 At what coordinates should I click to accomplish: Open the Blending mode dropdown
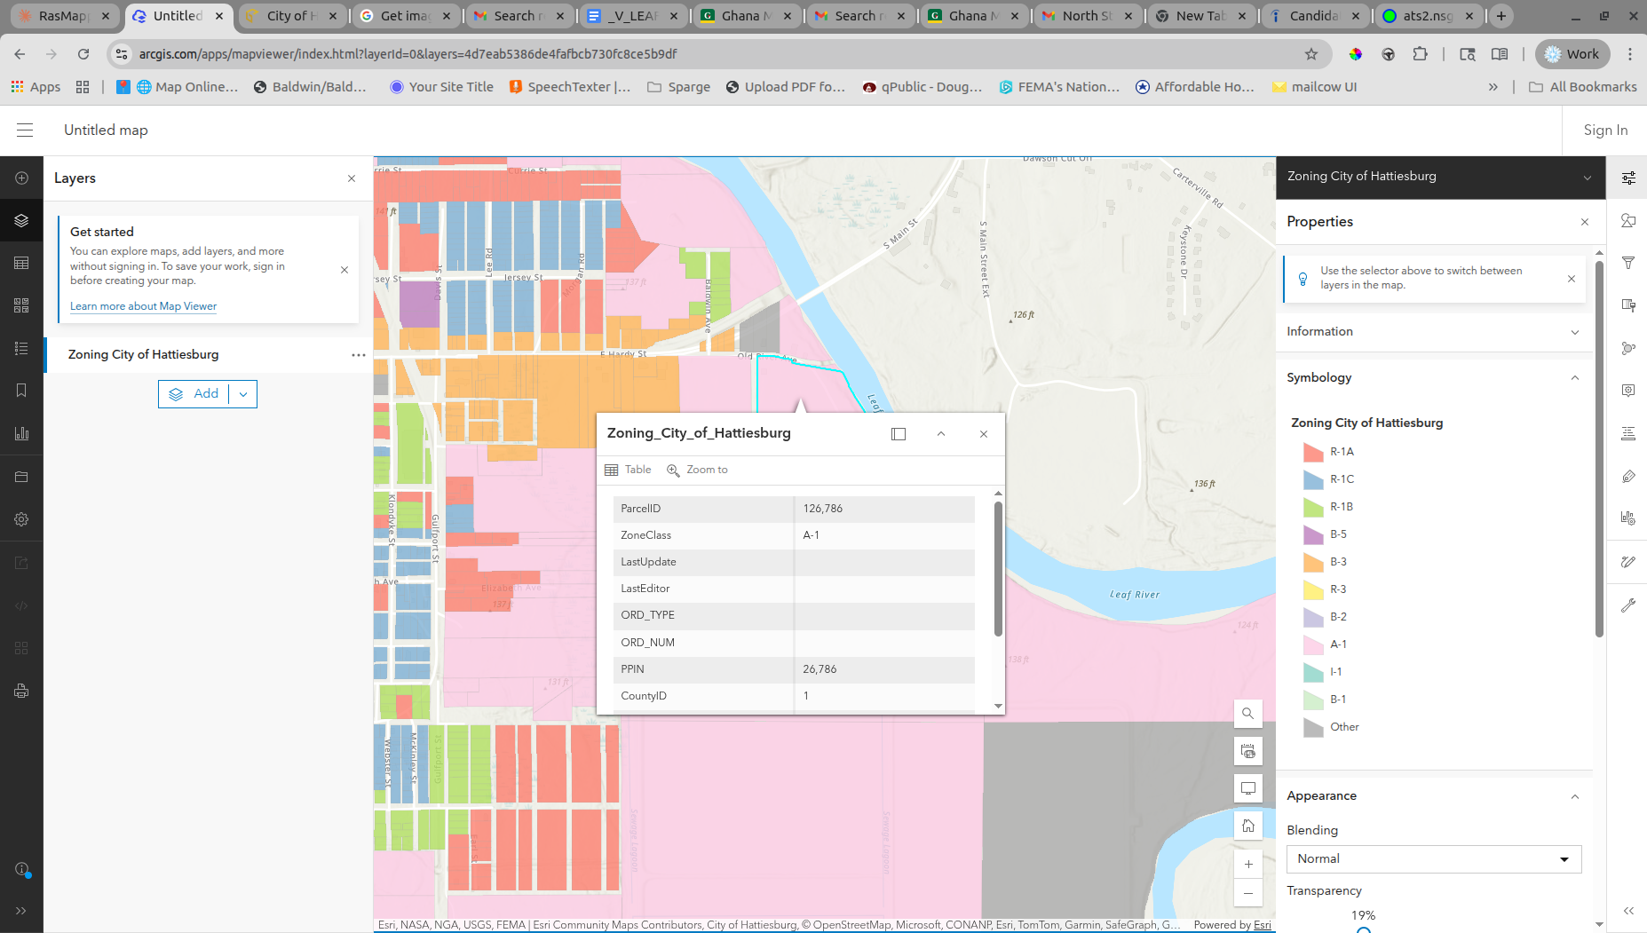click(1433, 859)
